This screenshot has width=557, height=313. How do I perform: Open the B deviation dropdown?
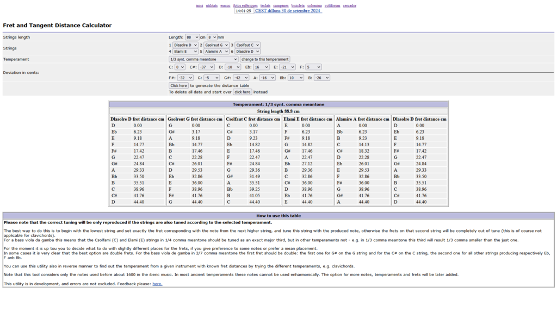pos(322,78)
